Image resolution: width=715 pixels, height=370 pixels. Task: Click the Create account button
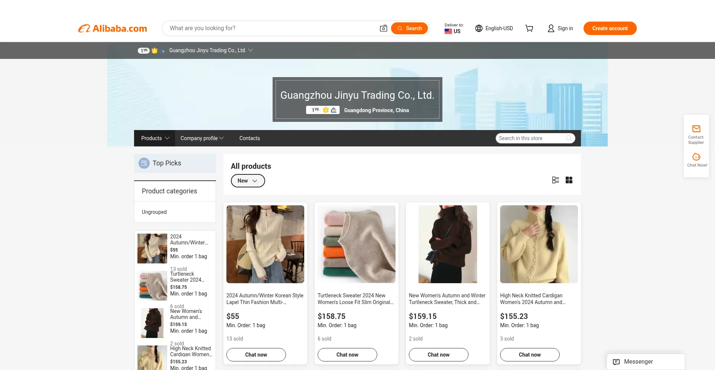610,28
